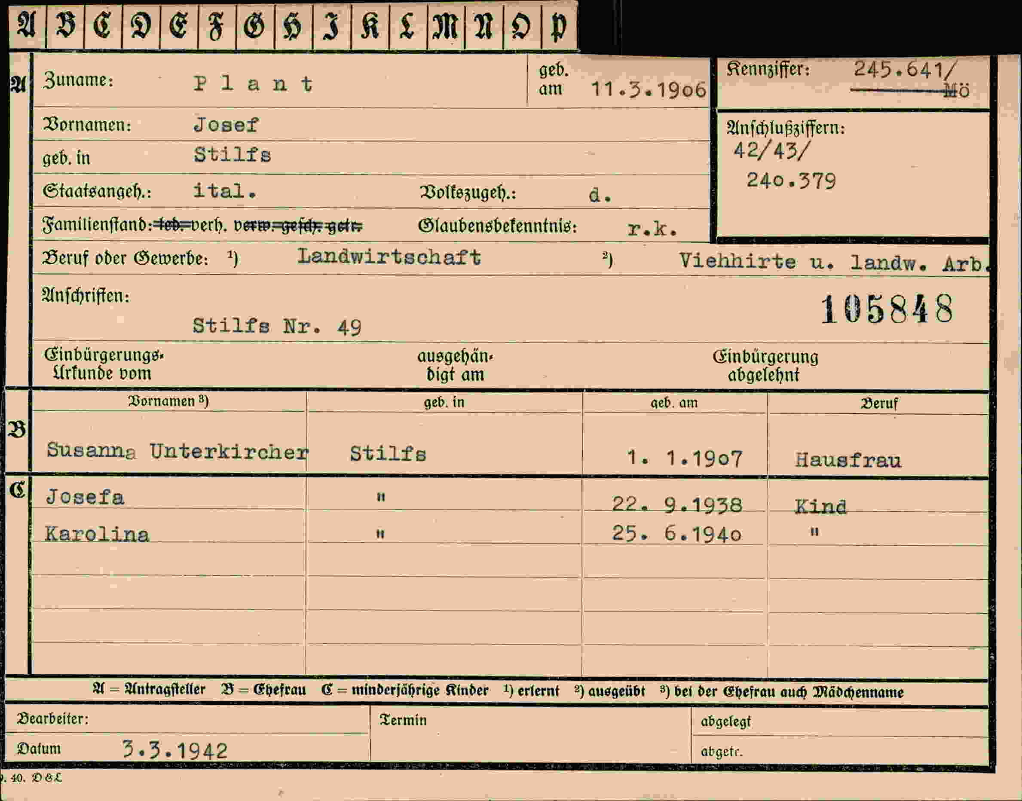Click the 'Beruf oder Gewerbe:' label
1022x801 pixels.
coord(125,258)
